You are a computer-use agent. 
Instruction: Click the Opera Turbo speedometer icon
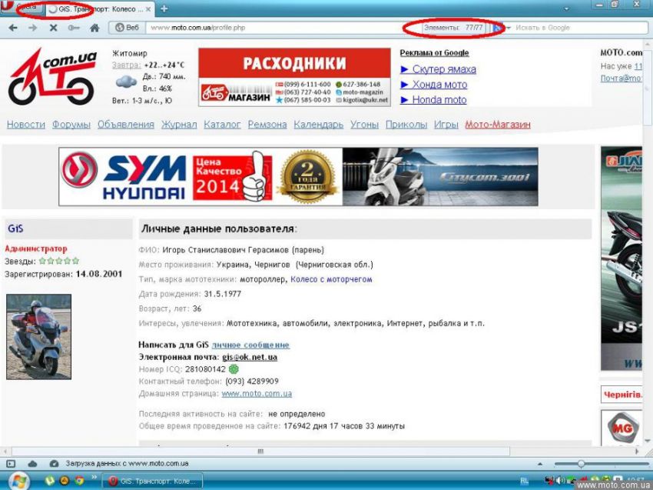coord(54,464)
